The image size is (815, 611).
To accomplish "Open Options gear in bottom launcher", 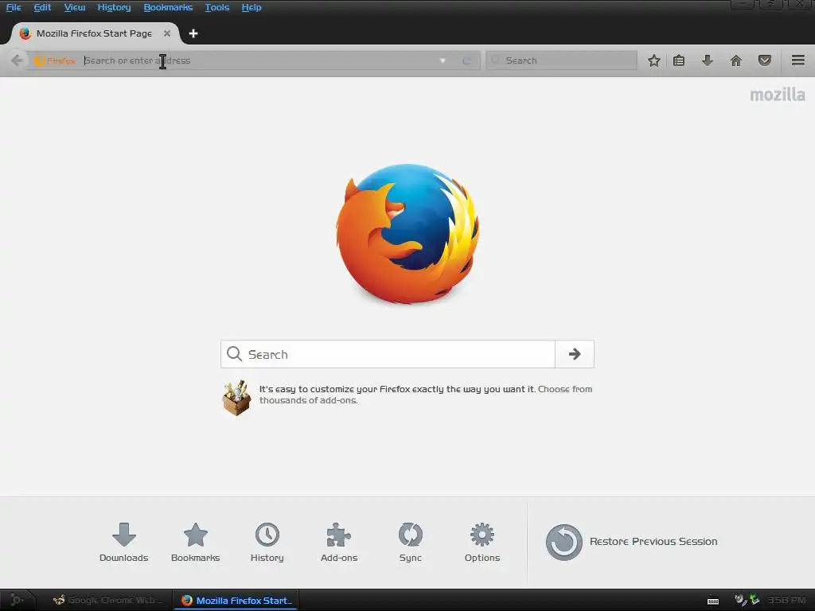I will (x=482, y=543).
